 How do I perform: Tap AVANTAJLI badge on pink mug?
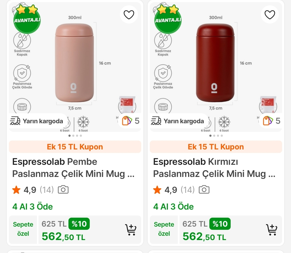27,20
